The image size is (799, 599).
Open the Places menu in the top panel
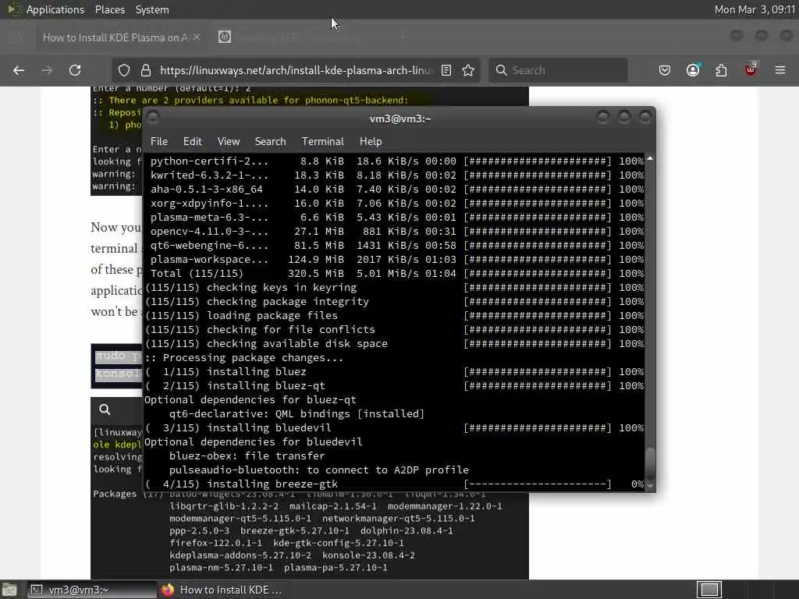(x=110, y=9)
